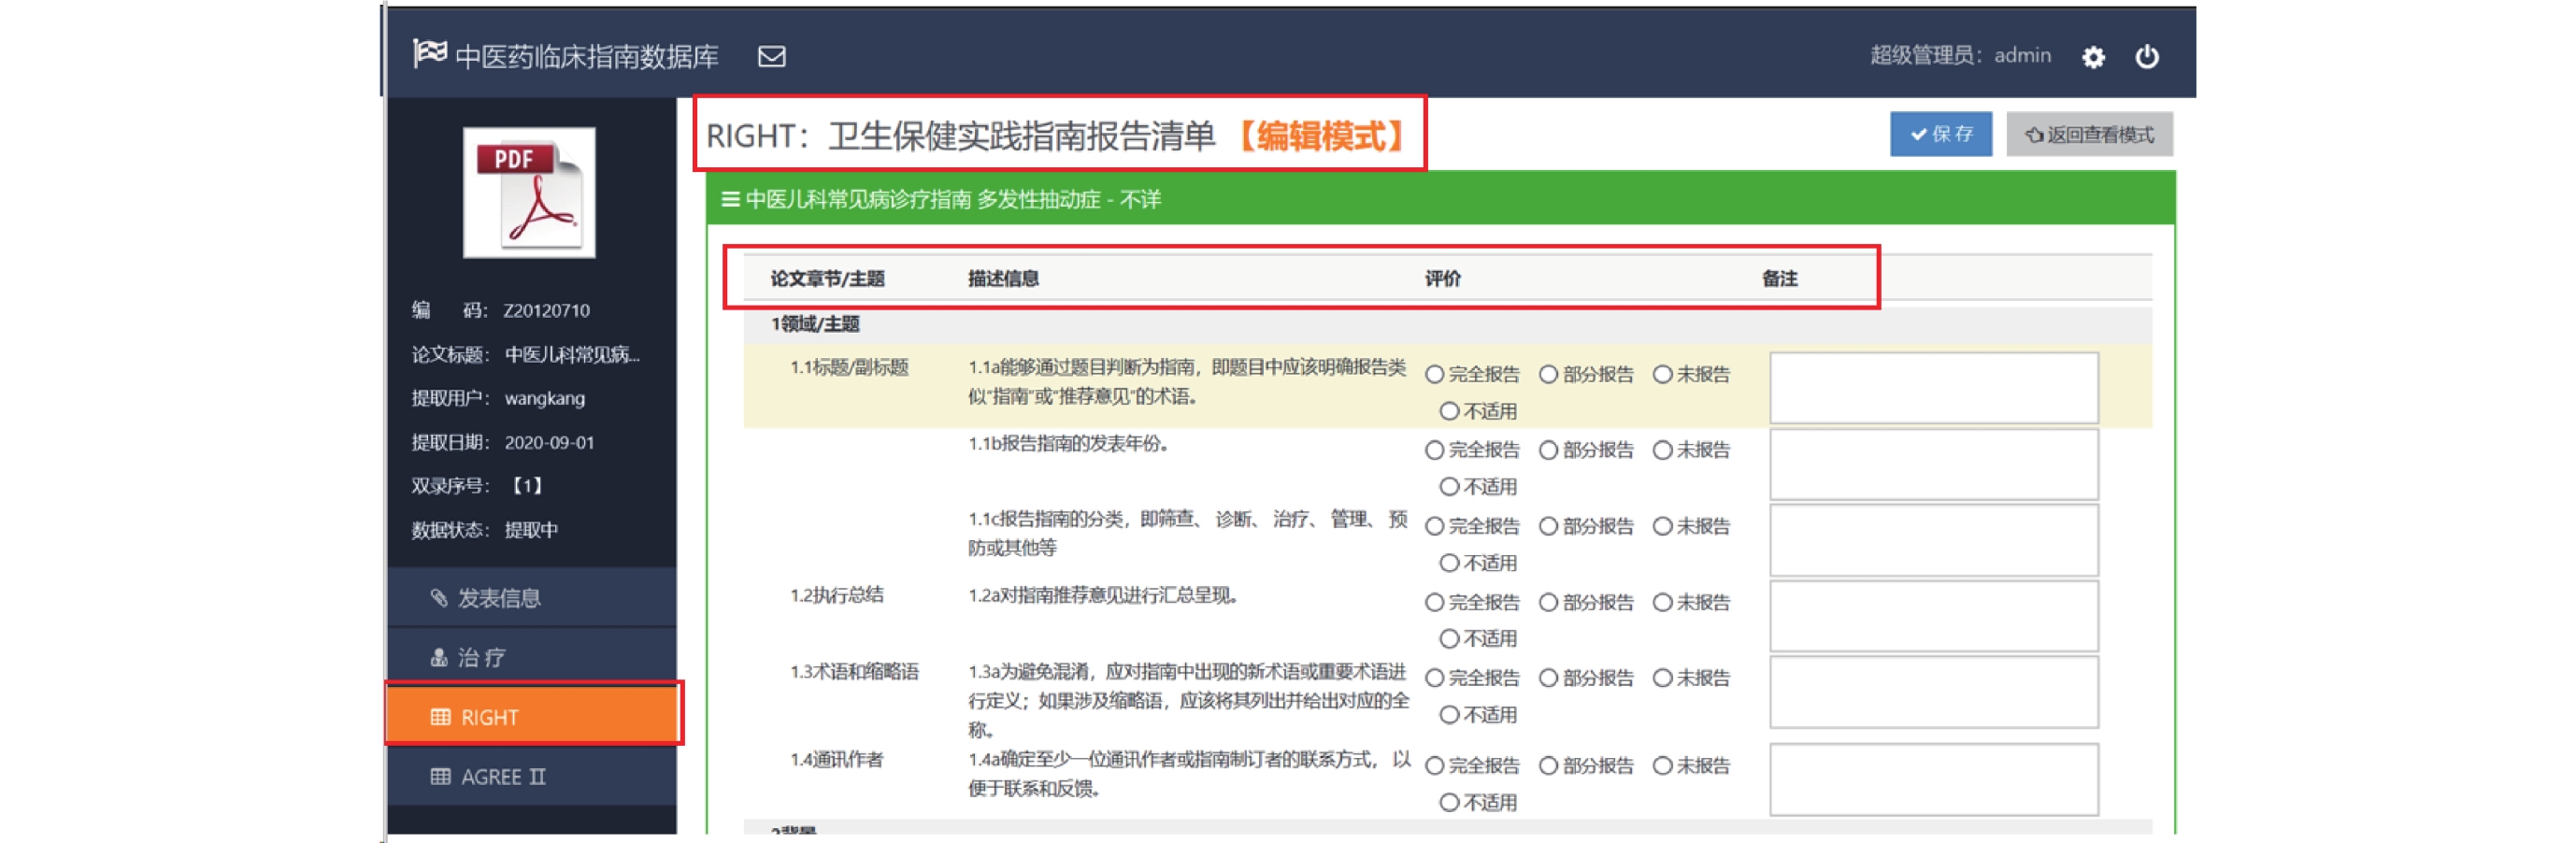2576x843 pixels.
Task: Select 完全报告 for item 1.1c
Action: point(1434,526)
